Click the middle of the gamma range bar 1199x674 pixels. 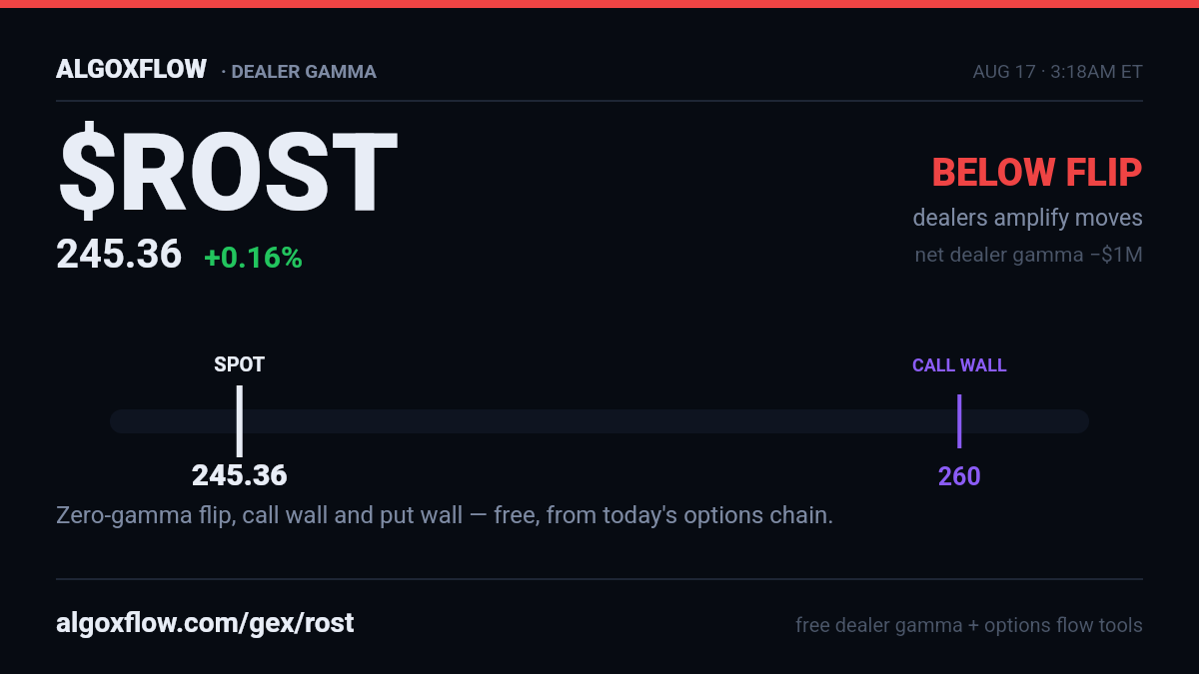click(x=599, y=421)
